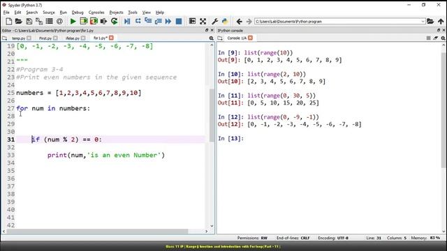Image resolution: width=447 pixels, height=251 pixels.
Task: Toggle fullscreen mode icon
Action: (203, 22)
